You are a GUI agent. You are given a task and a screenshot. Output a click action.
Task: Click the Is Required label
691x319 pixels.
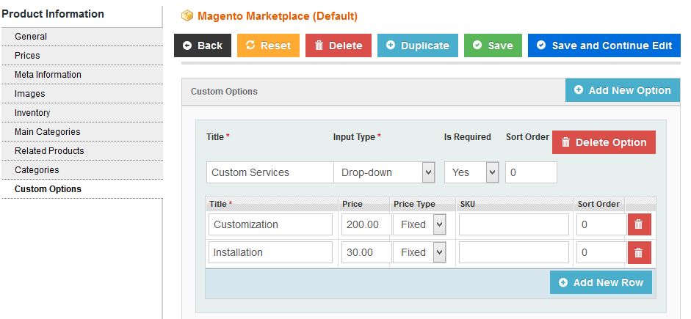[x=468, y=137]
